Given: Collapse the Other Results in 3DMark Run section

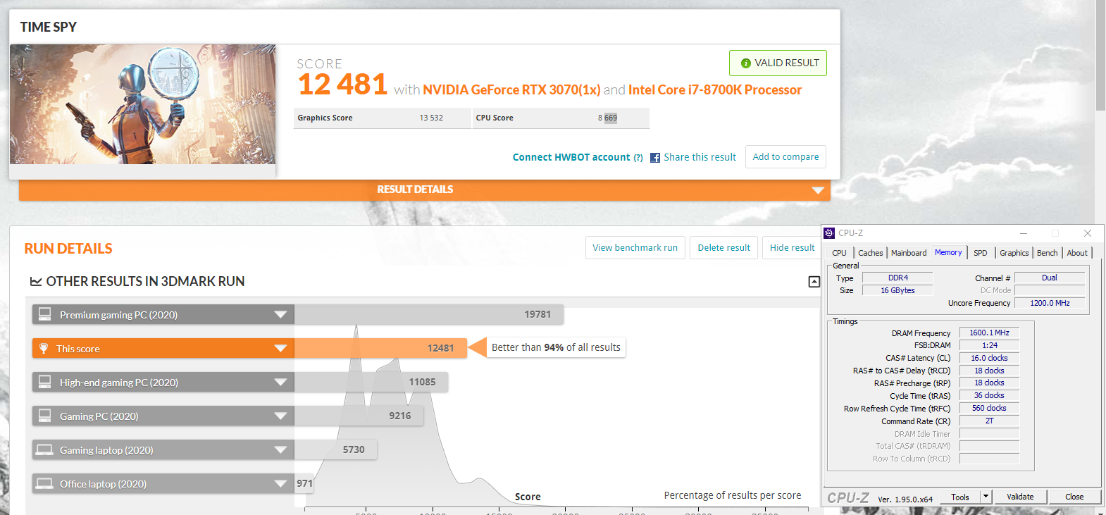Looking at the screenshot, I should pos(814,282).
